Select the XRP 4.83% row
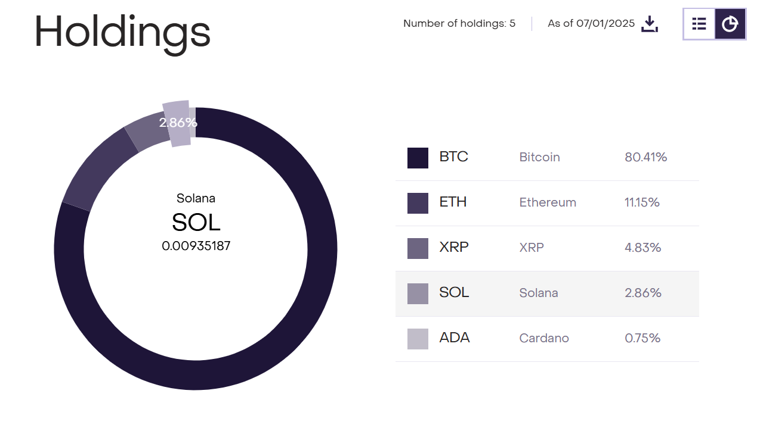This screenshot has height=428, width=763. point(546,248)
